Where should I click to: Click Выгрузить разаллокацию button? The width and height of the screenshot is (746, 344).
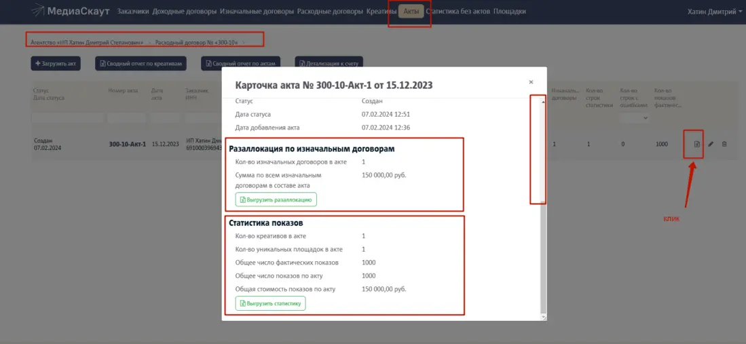(x=276, y=199)
